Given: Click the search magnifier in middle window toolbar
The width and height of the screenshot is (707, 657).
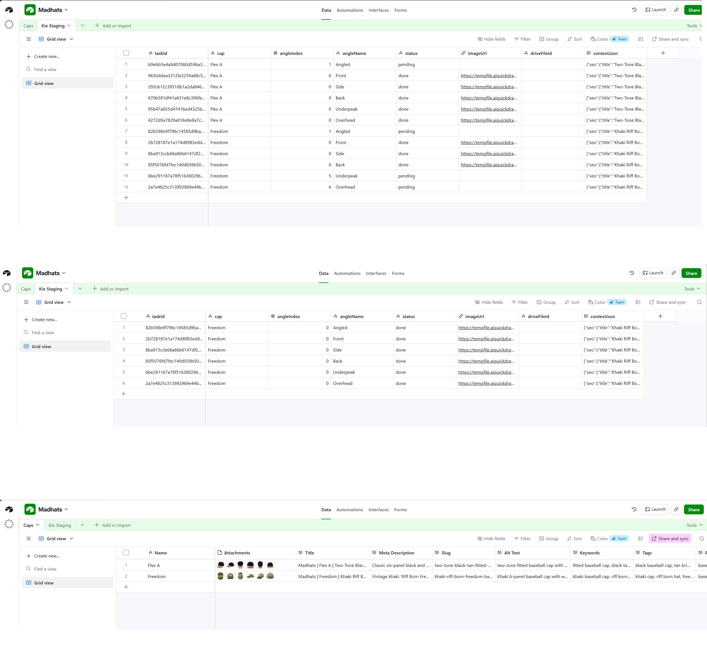Looking at the screenshot, I should 699,302.
